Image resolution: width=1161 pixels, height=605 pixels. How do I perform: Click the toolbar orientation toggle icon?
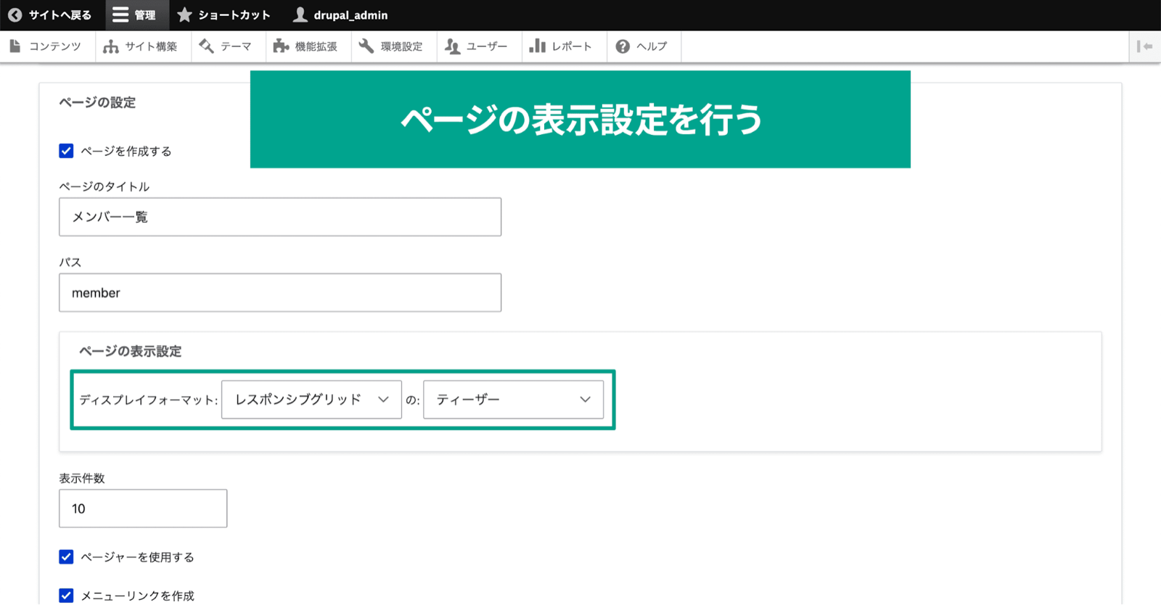(1145, 46)
